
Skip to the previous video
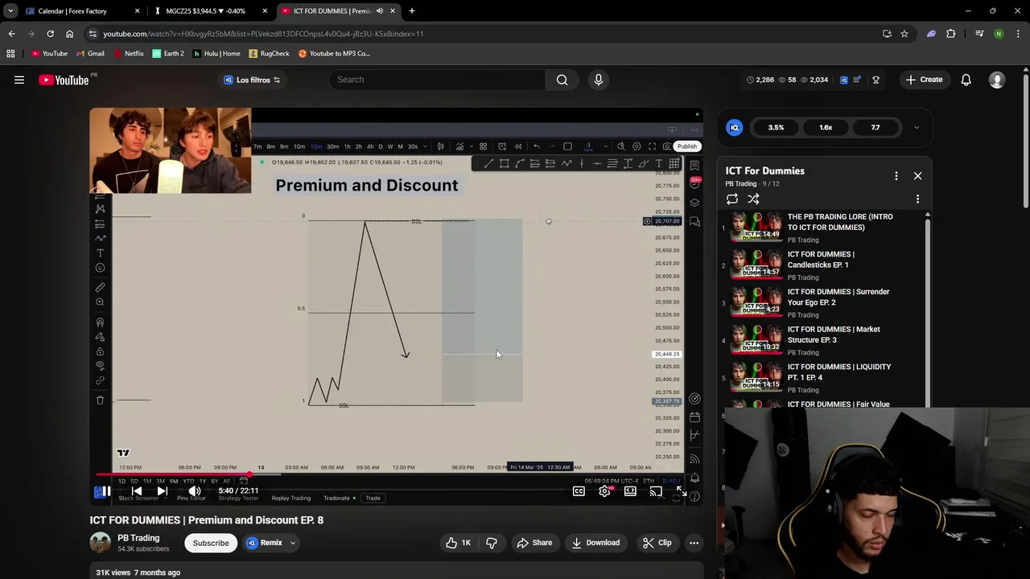pyautogui.click(x=136, y=491)
